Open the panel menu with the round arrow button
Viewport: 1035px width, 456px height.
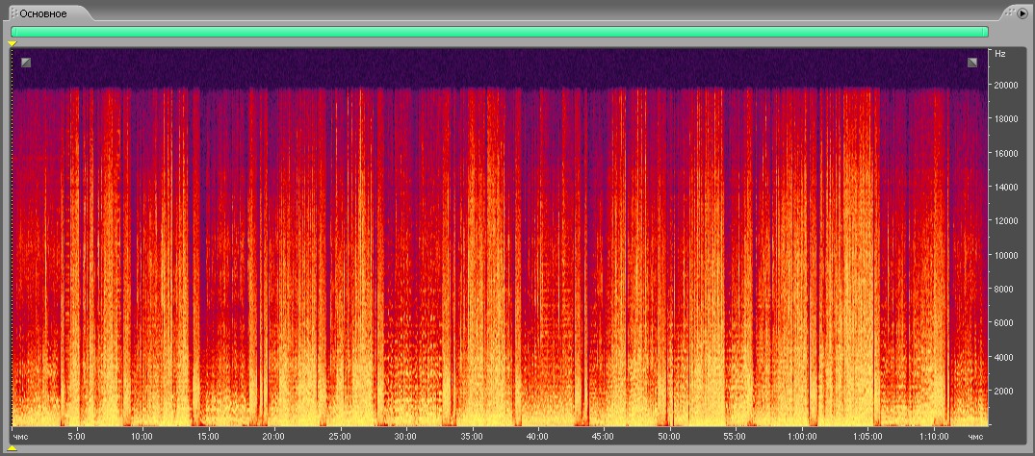[1022, 13]
